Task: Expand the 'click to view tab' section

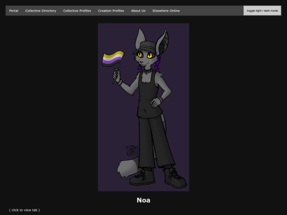Action: coord(24,210)
